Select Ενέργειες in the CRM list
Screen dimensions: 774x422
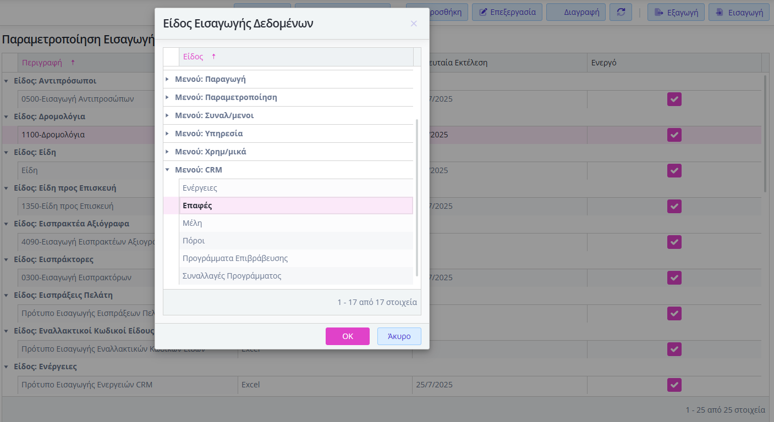click(x=200, y=188)
